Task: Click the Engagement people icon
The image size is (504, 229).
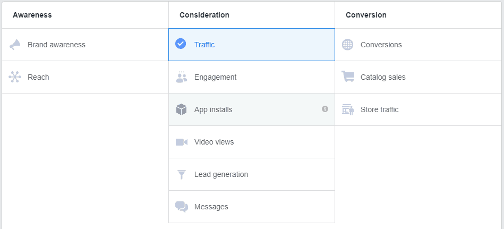Action: (182, 77)
